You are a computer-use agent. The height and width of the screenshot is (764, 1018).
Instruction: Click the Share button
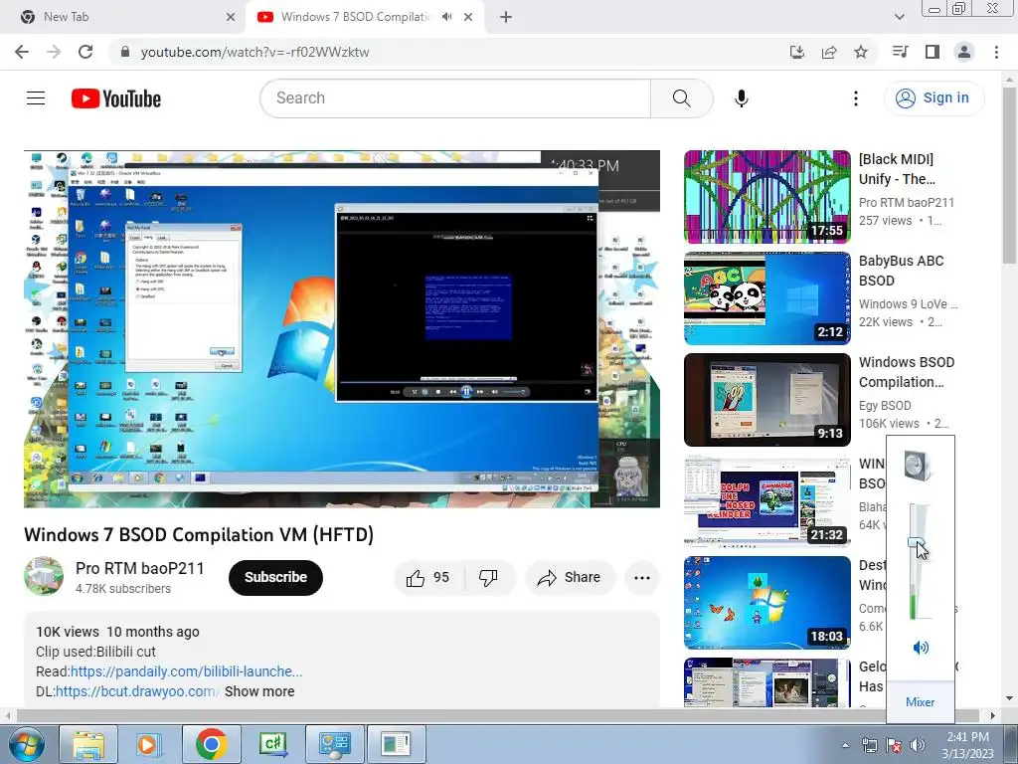pos(570,578)
